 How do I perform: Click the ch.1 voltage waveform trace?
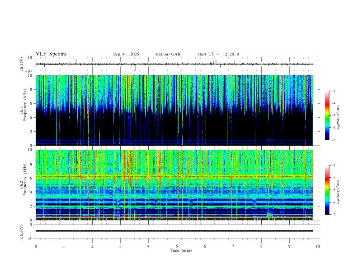click(x=174, y=64)
